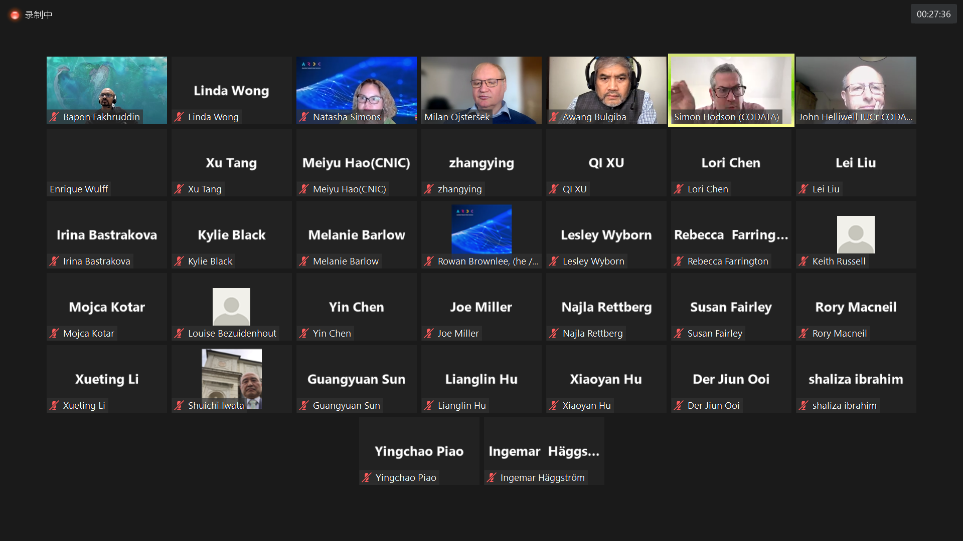Click Der Jiun Ooi's muted mic icon
Screen dimensions: 963x541
tap(679, 405)
